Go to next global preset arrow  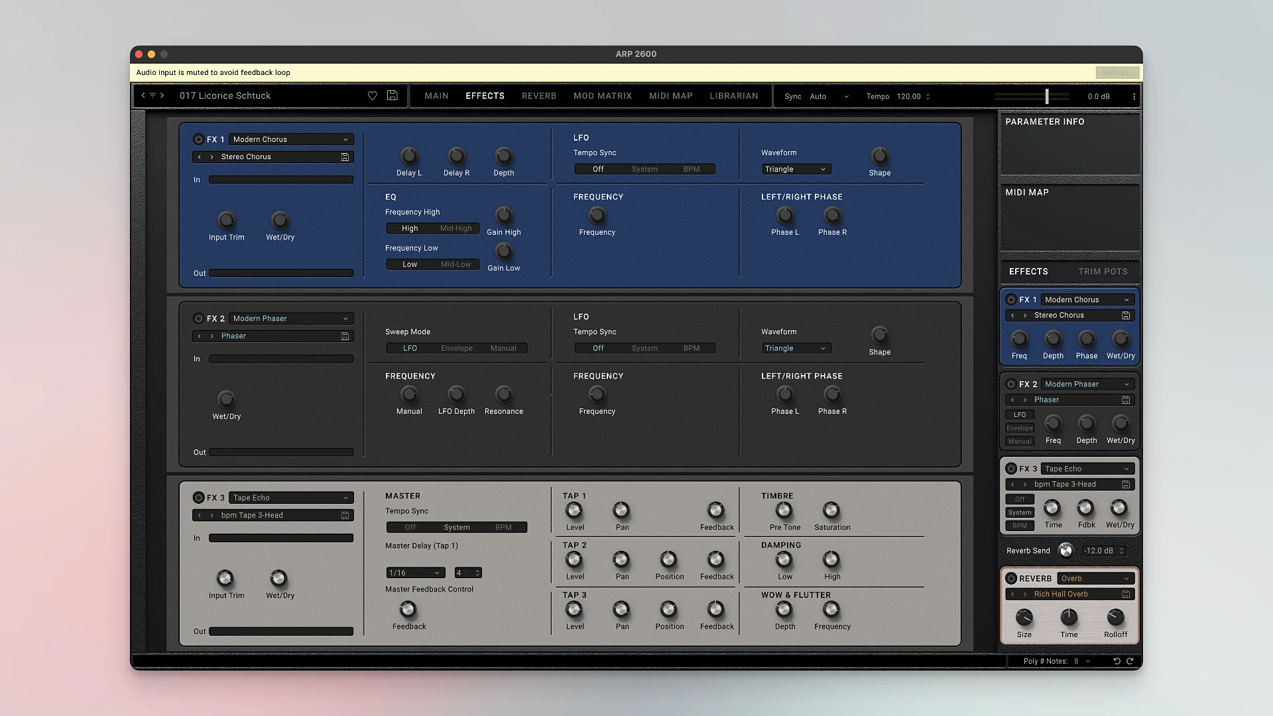pos(162,95)
